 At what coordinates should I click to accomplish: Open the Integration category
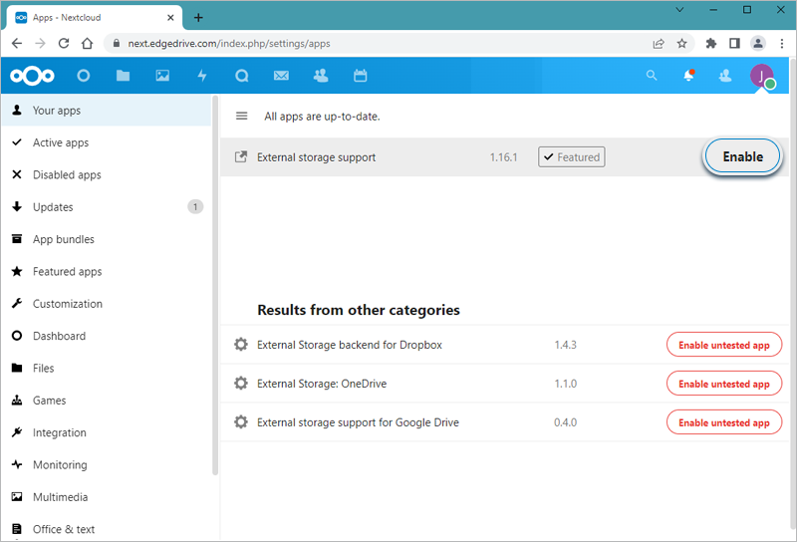point(107,432)
